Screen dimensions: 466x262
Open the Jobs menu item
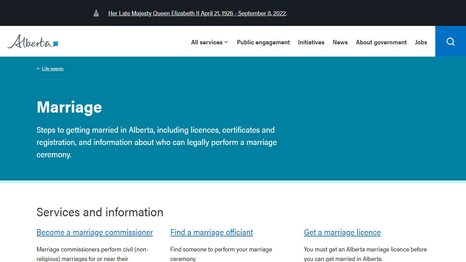pos(421,42)
